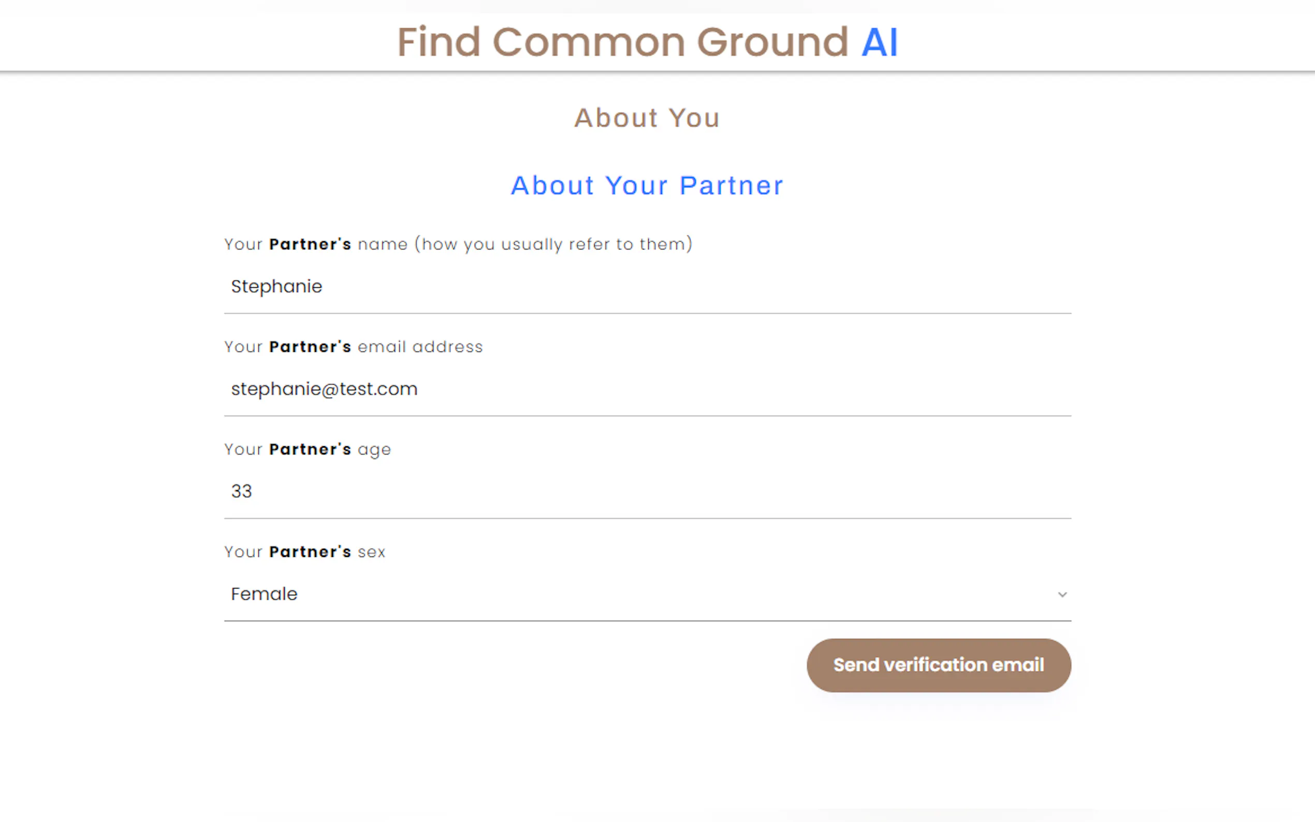Click the partner's age field showing 33
Image resolution: width=1315 pixels, height=822 pixels.
(647, 491)
